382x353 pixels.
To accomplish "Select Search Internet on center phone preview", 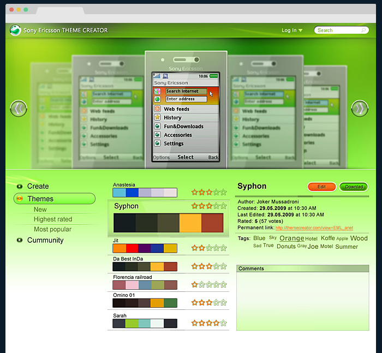I will (186, 91).
